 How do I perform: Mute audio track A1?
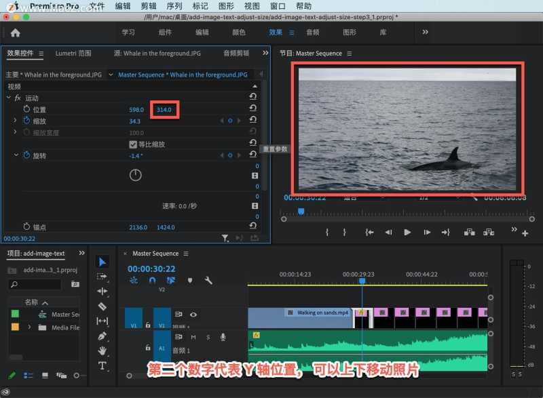pos(193,337)
